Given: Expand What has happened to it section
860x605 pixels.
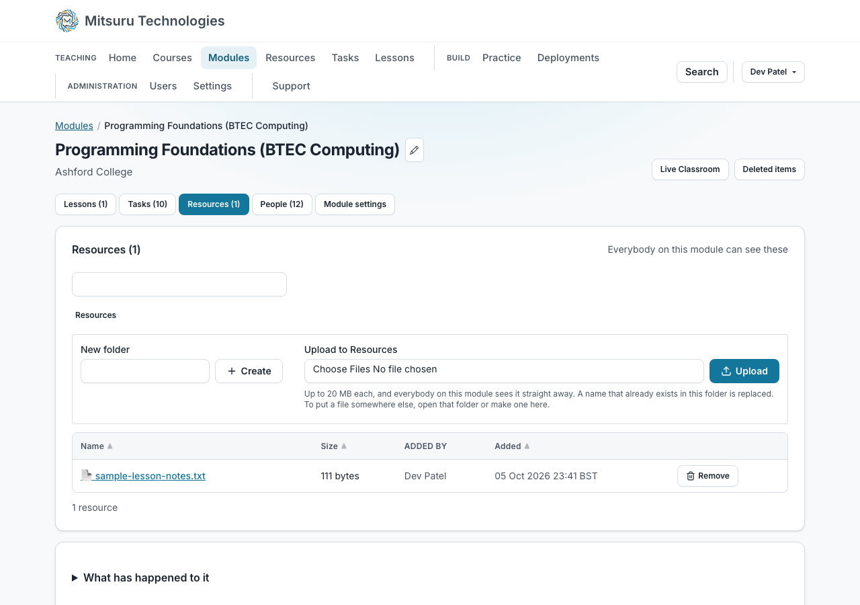Looking at the screenshot, I should [140, 577].
